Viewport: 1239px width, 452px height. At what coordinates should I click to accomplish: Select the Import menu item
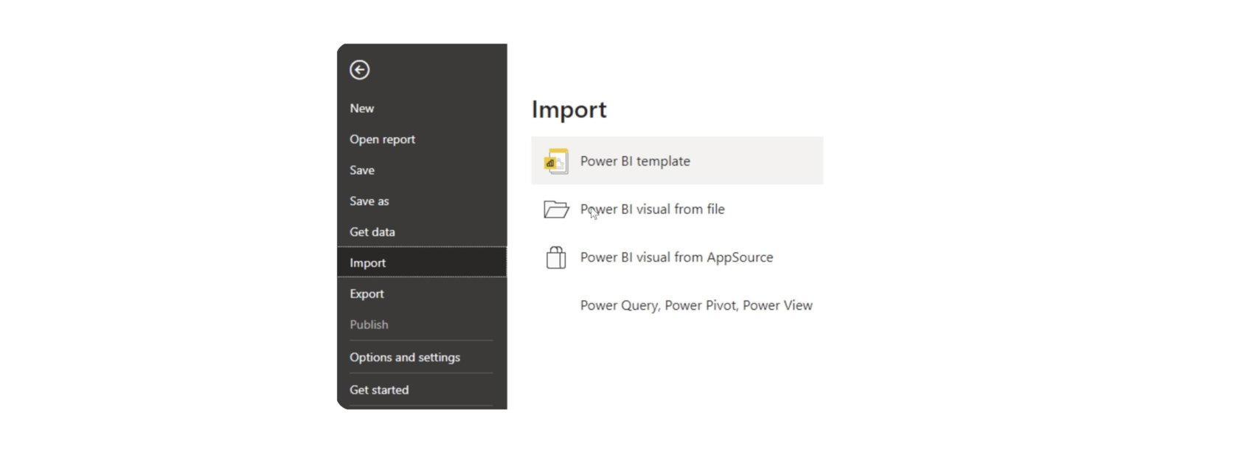pyautogui.click(x=422, y=262)
